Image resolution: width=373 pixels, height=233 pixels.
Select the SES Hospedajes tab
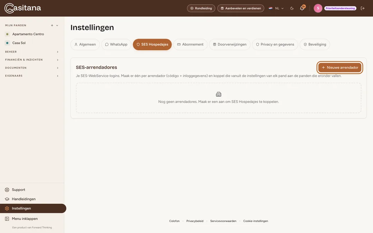[x=152, y=45]
